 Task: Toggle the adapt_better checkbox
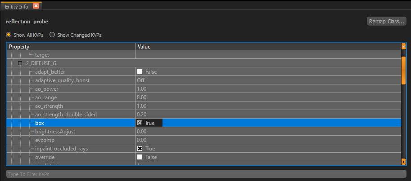coord(140,72)
